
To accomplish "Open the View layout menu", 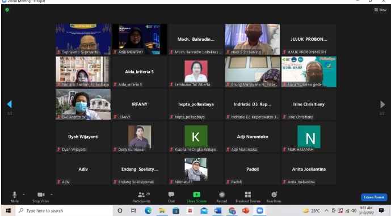I will 380,10.
